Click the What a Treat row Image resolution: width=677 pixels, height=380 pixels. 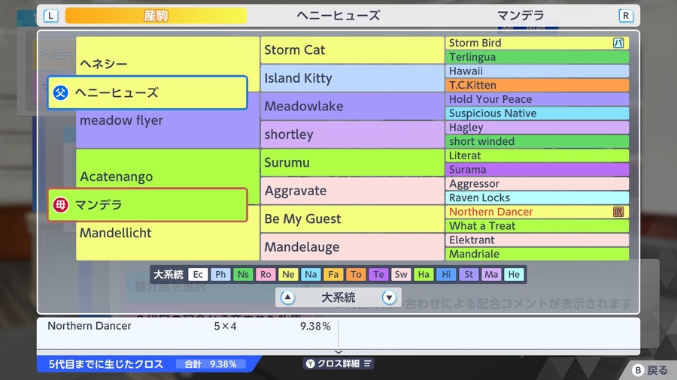click(x=537, y=226)
